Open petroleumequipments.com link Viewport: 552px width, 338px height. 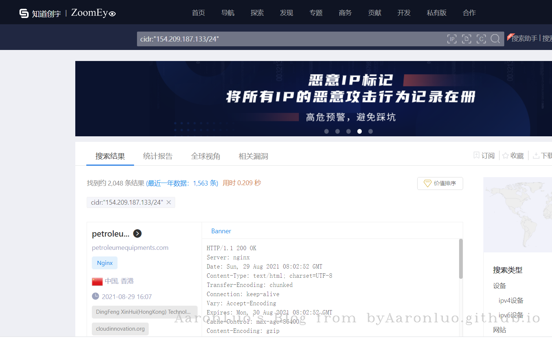coord(130,248)
